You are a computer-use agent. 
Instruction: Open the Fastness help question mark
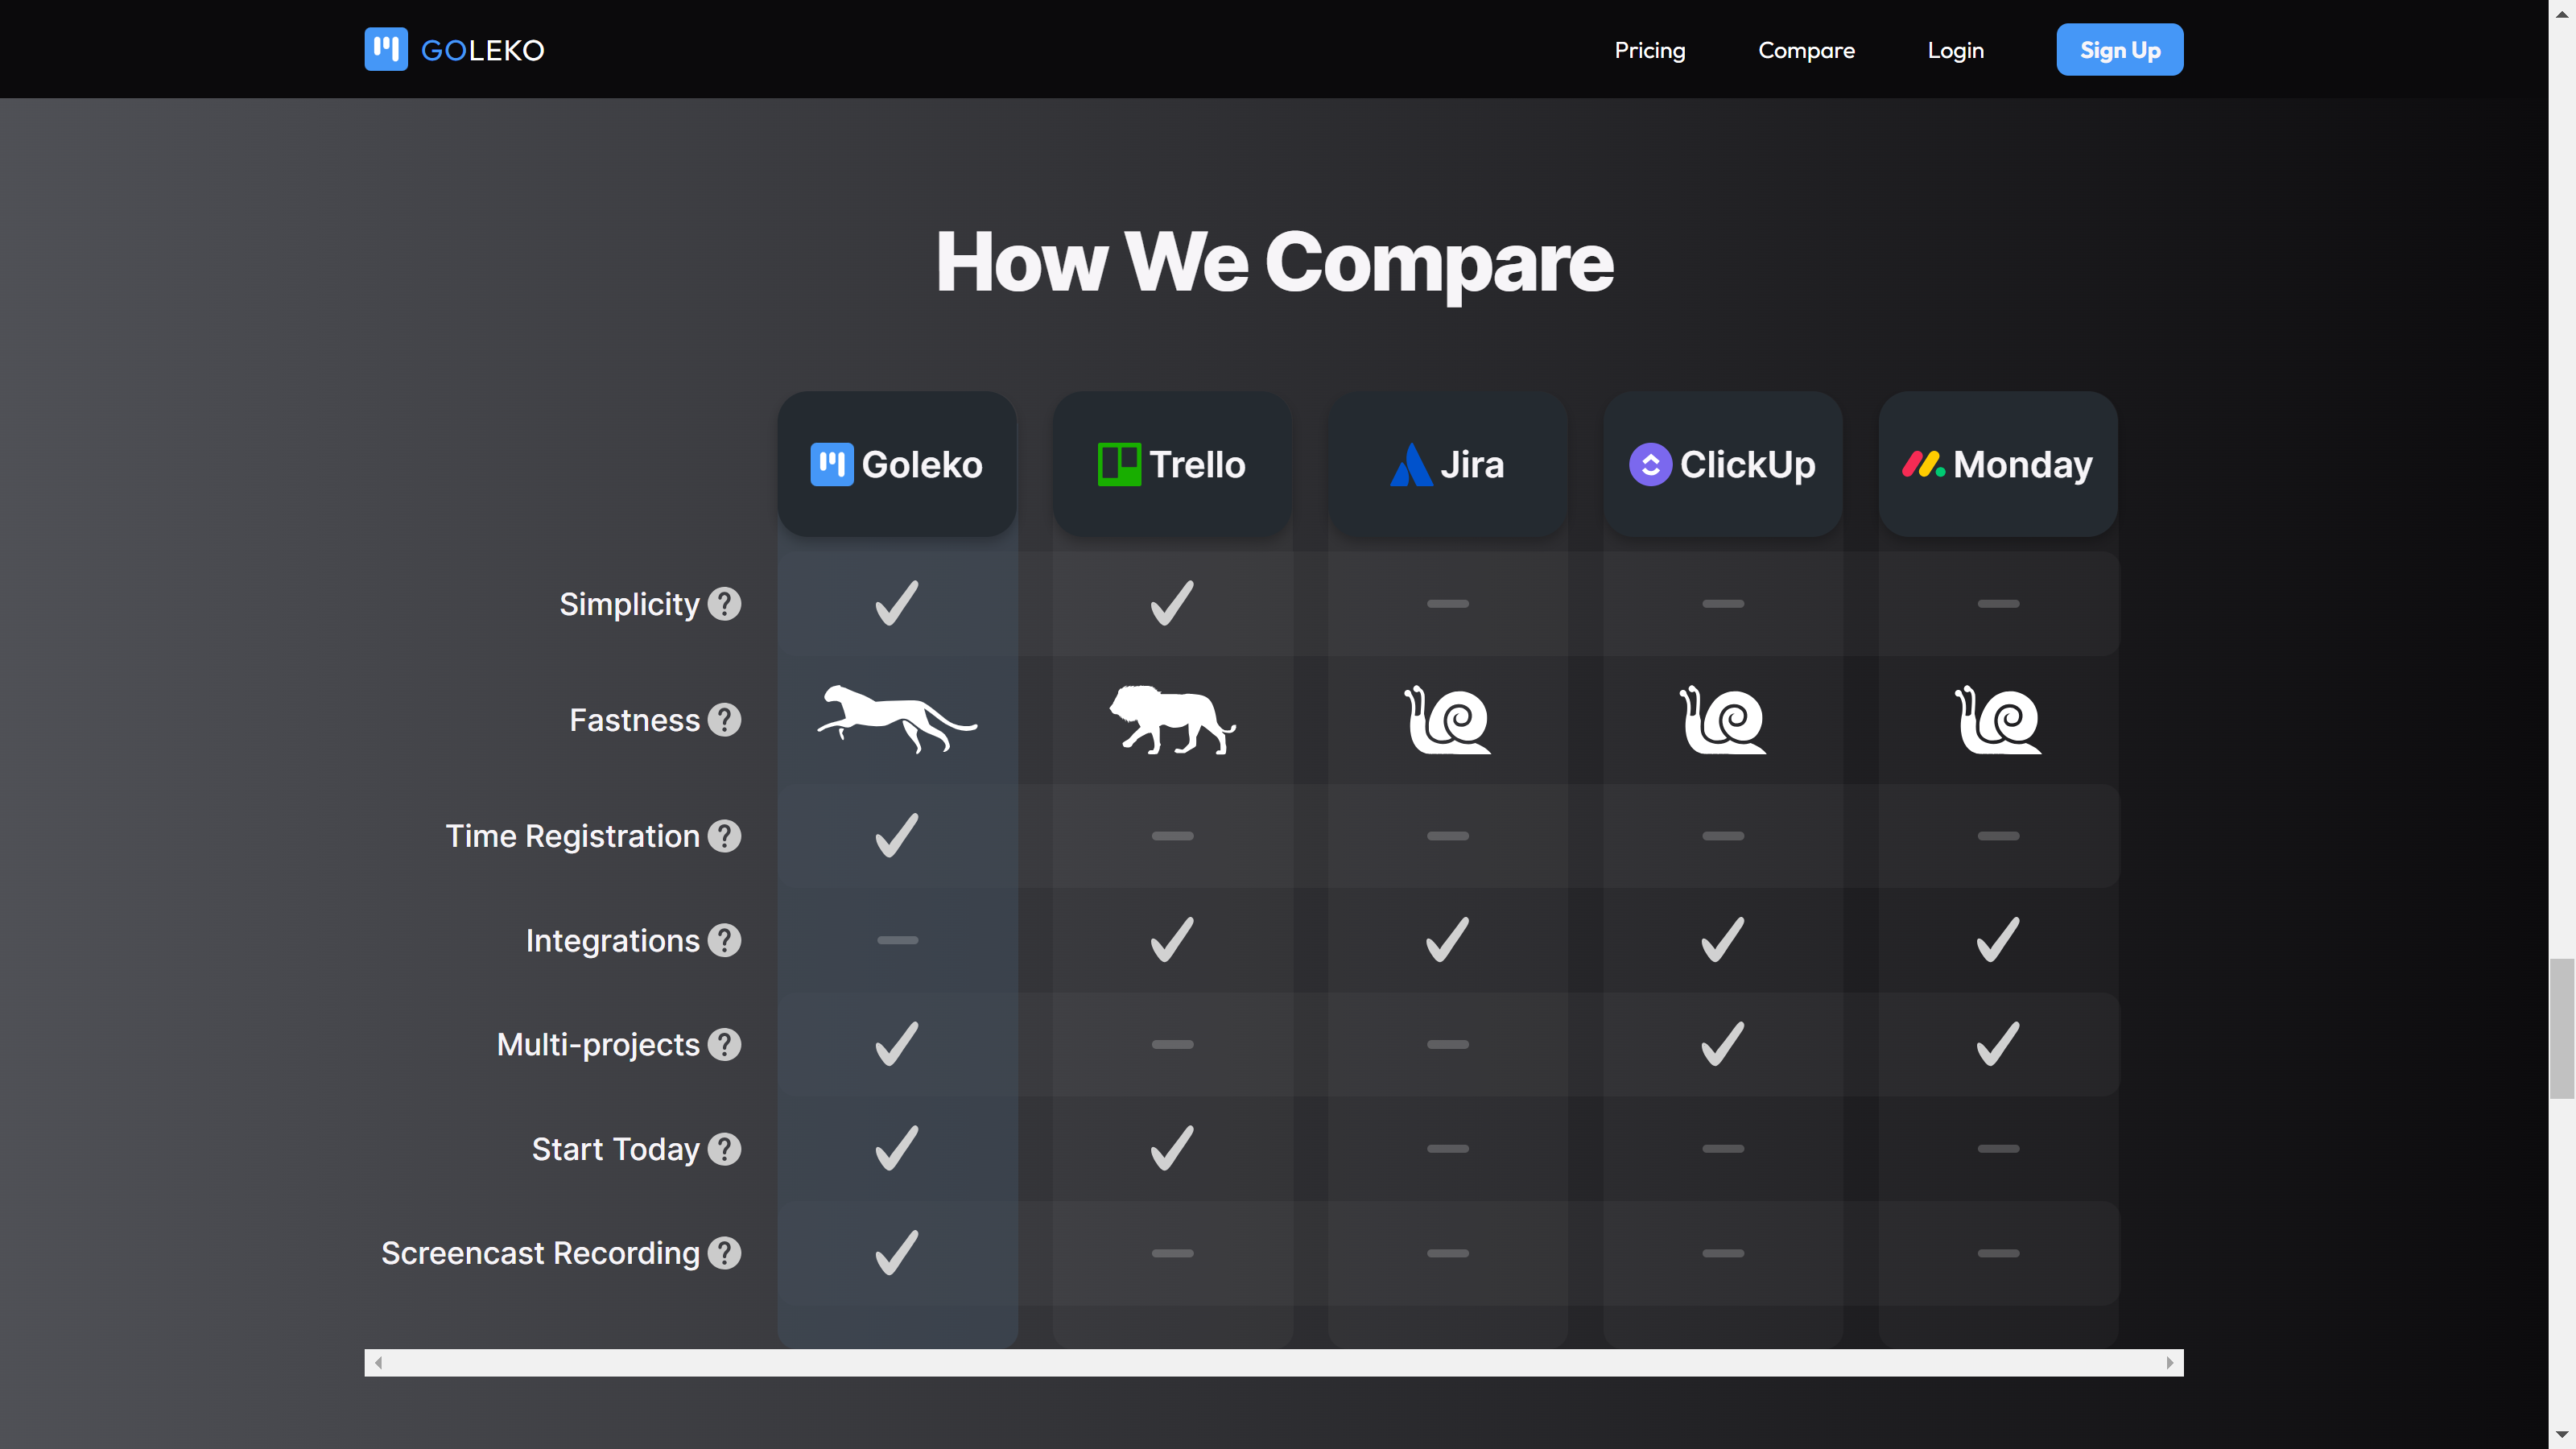724,720
